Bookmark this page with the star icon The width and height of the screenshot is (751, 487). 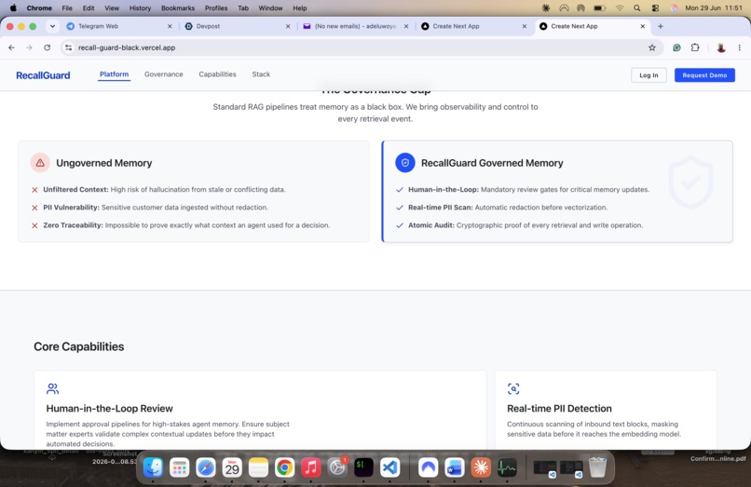[x=652, y=47]
